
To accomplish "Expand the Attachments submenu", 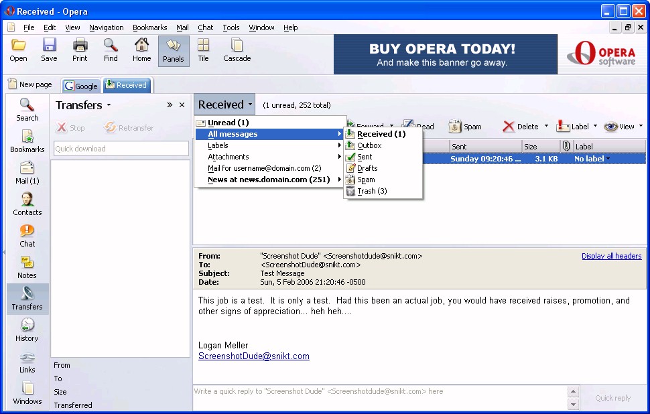I will [x=269, y=157].
